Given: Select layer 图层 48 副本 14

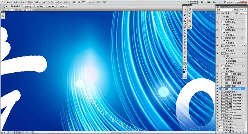Looking at the screenshot, I should coord(231,92).
